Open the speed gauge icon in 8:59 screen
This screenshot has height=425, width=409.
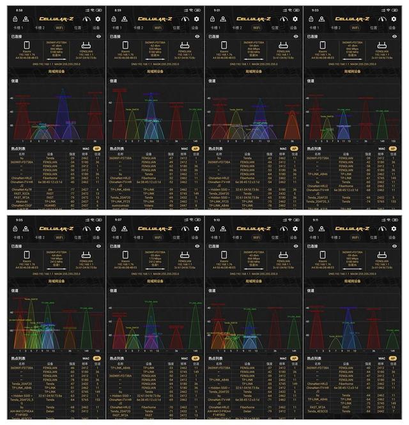point(185,19)
